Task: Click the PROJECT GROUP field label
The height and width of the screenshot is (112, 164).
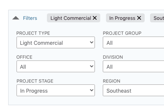Action: 122,33
